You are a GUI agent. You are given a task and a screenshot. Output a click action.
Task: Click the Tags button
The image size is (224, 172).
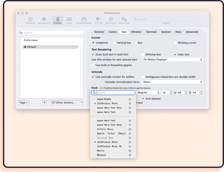pos(24,103)
